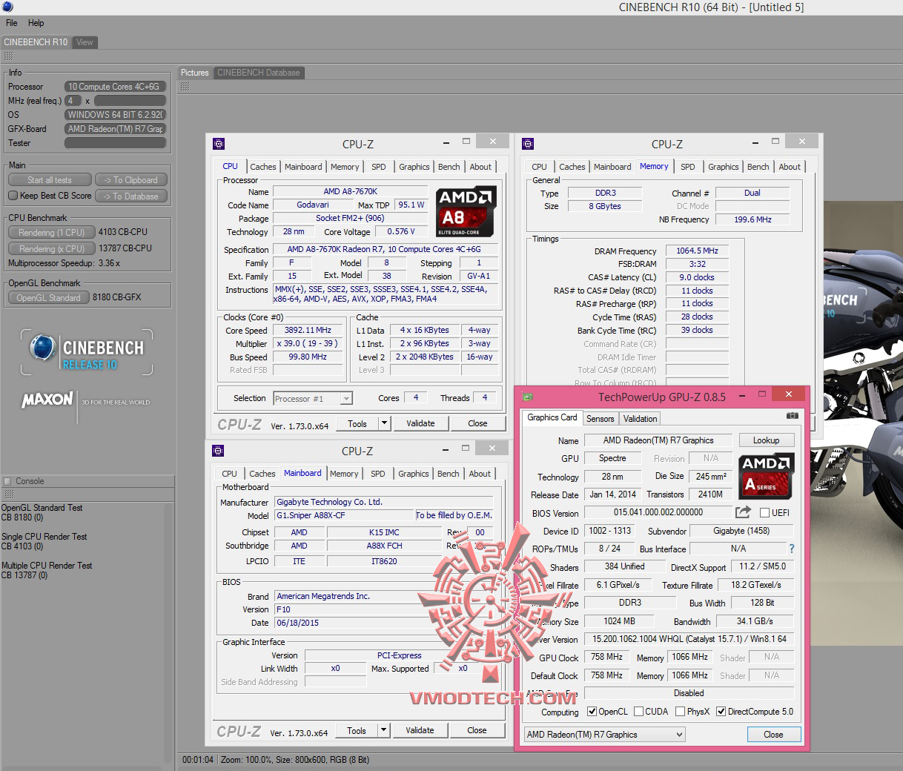Open the Help menu

[36, 23]
